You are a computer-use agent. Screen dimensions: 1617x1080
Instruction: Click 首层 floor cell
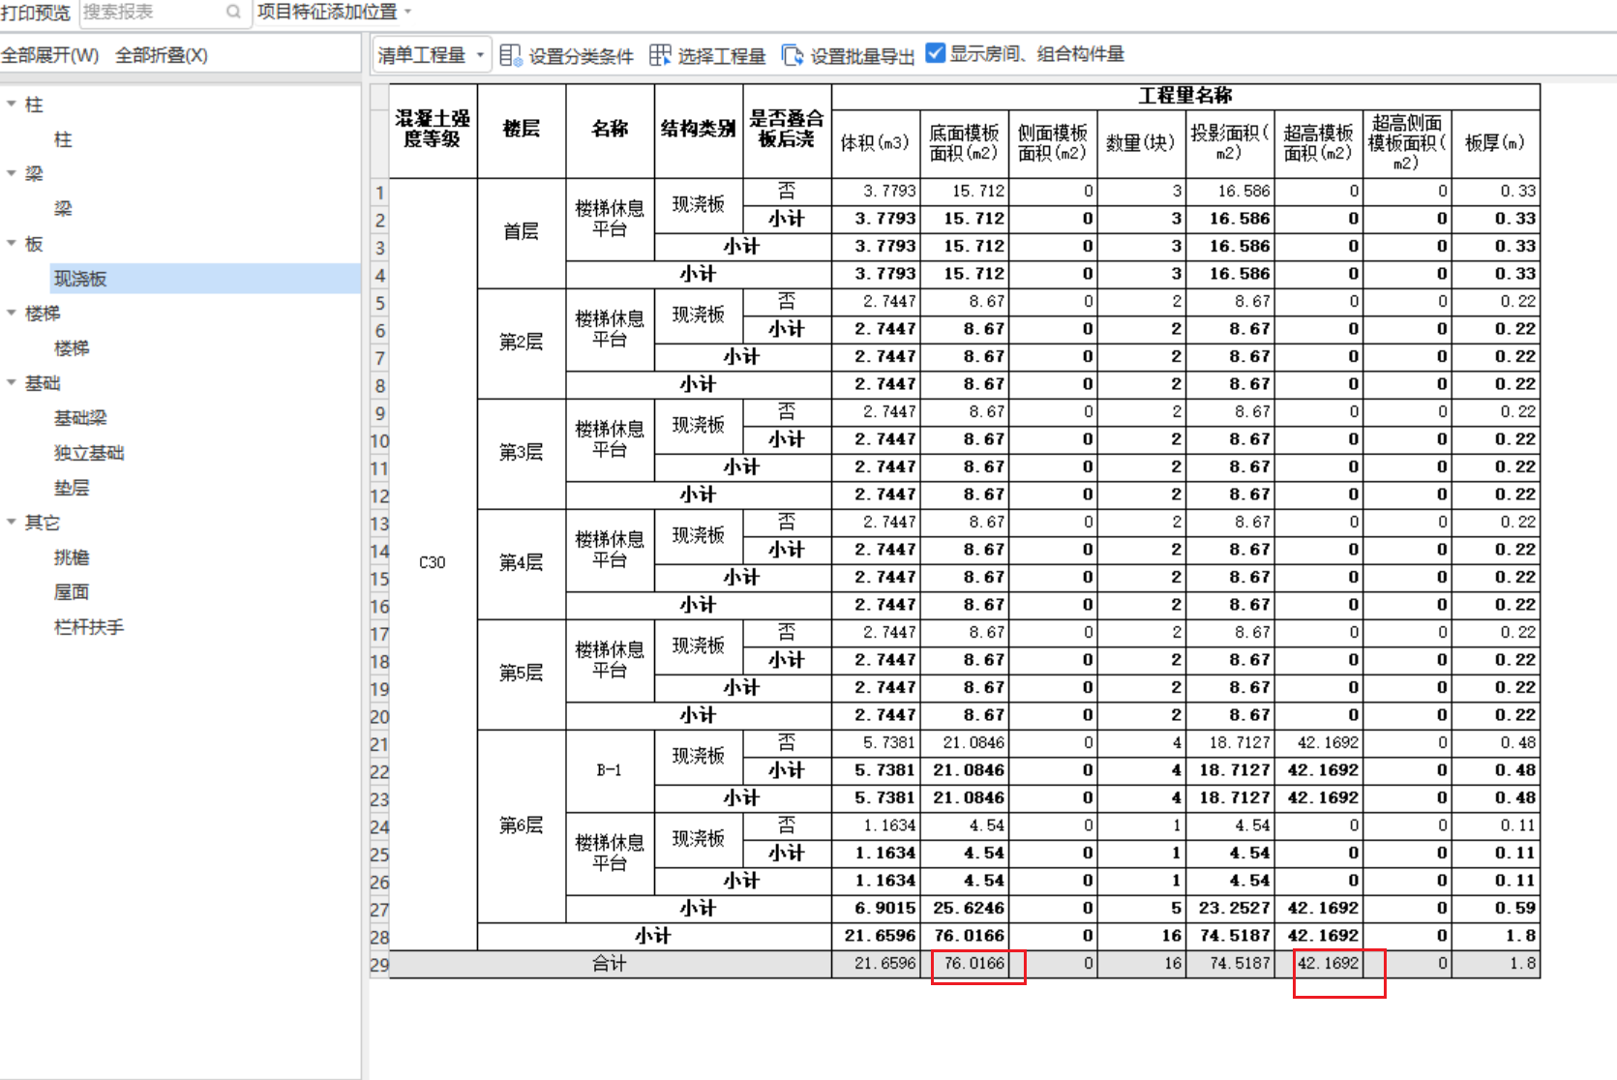pyautogui.click(x=522, y=232)
